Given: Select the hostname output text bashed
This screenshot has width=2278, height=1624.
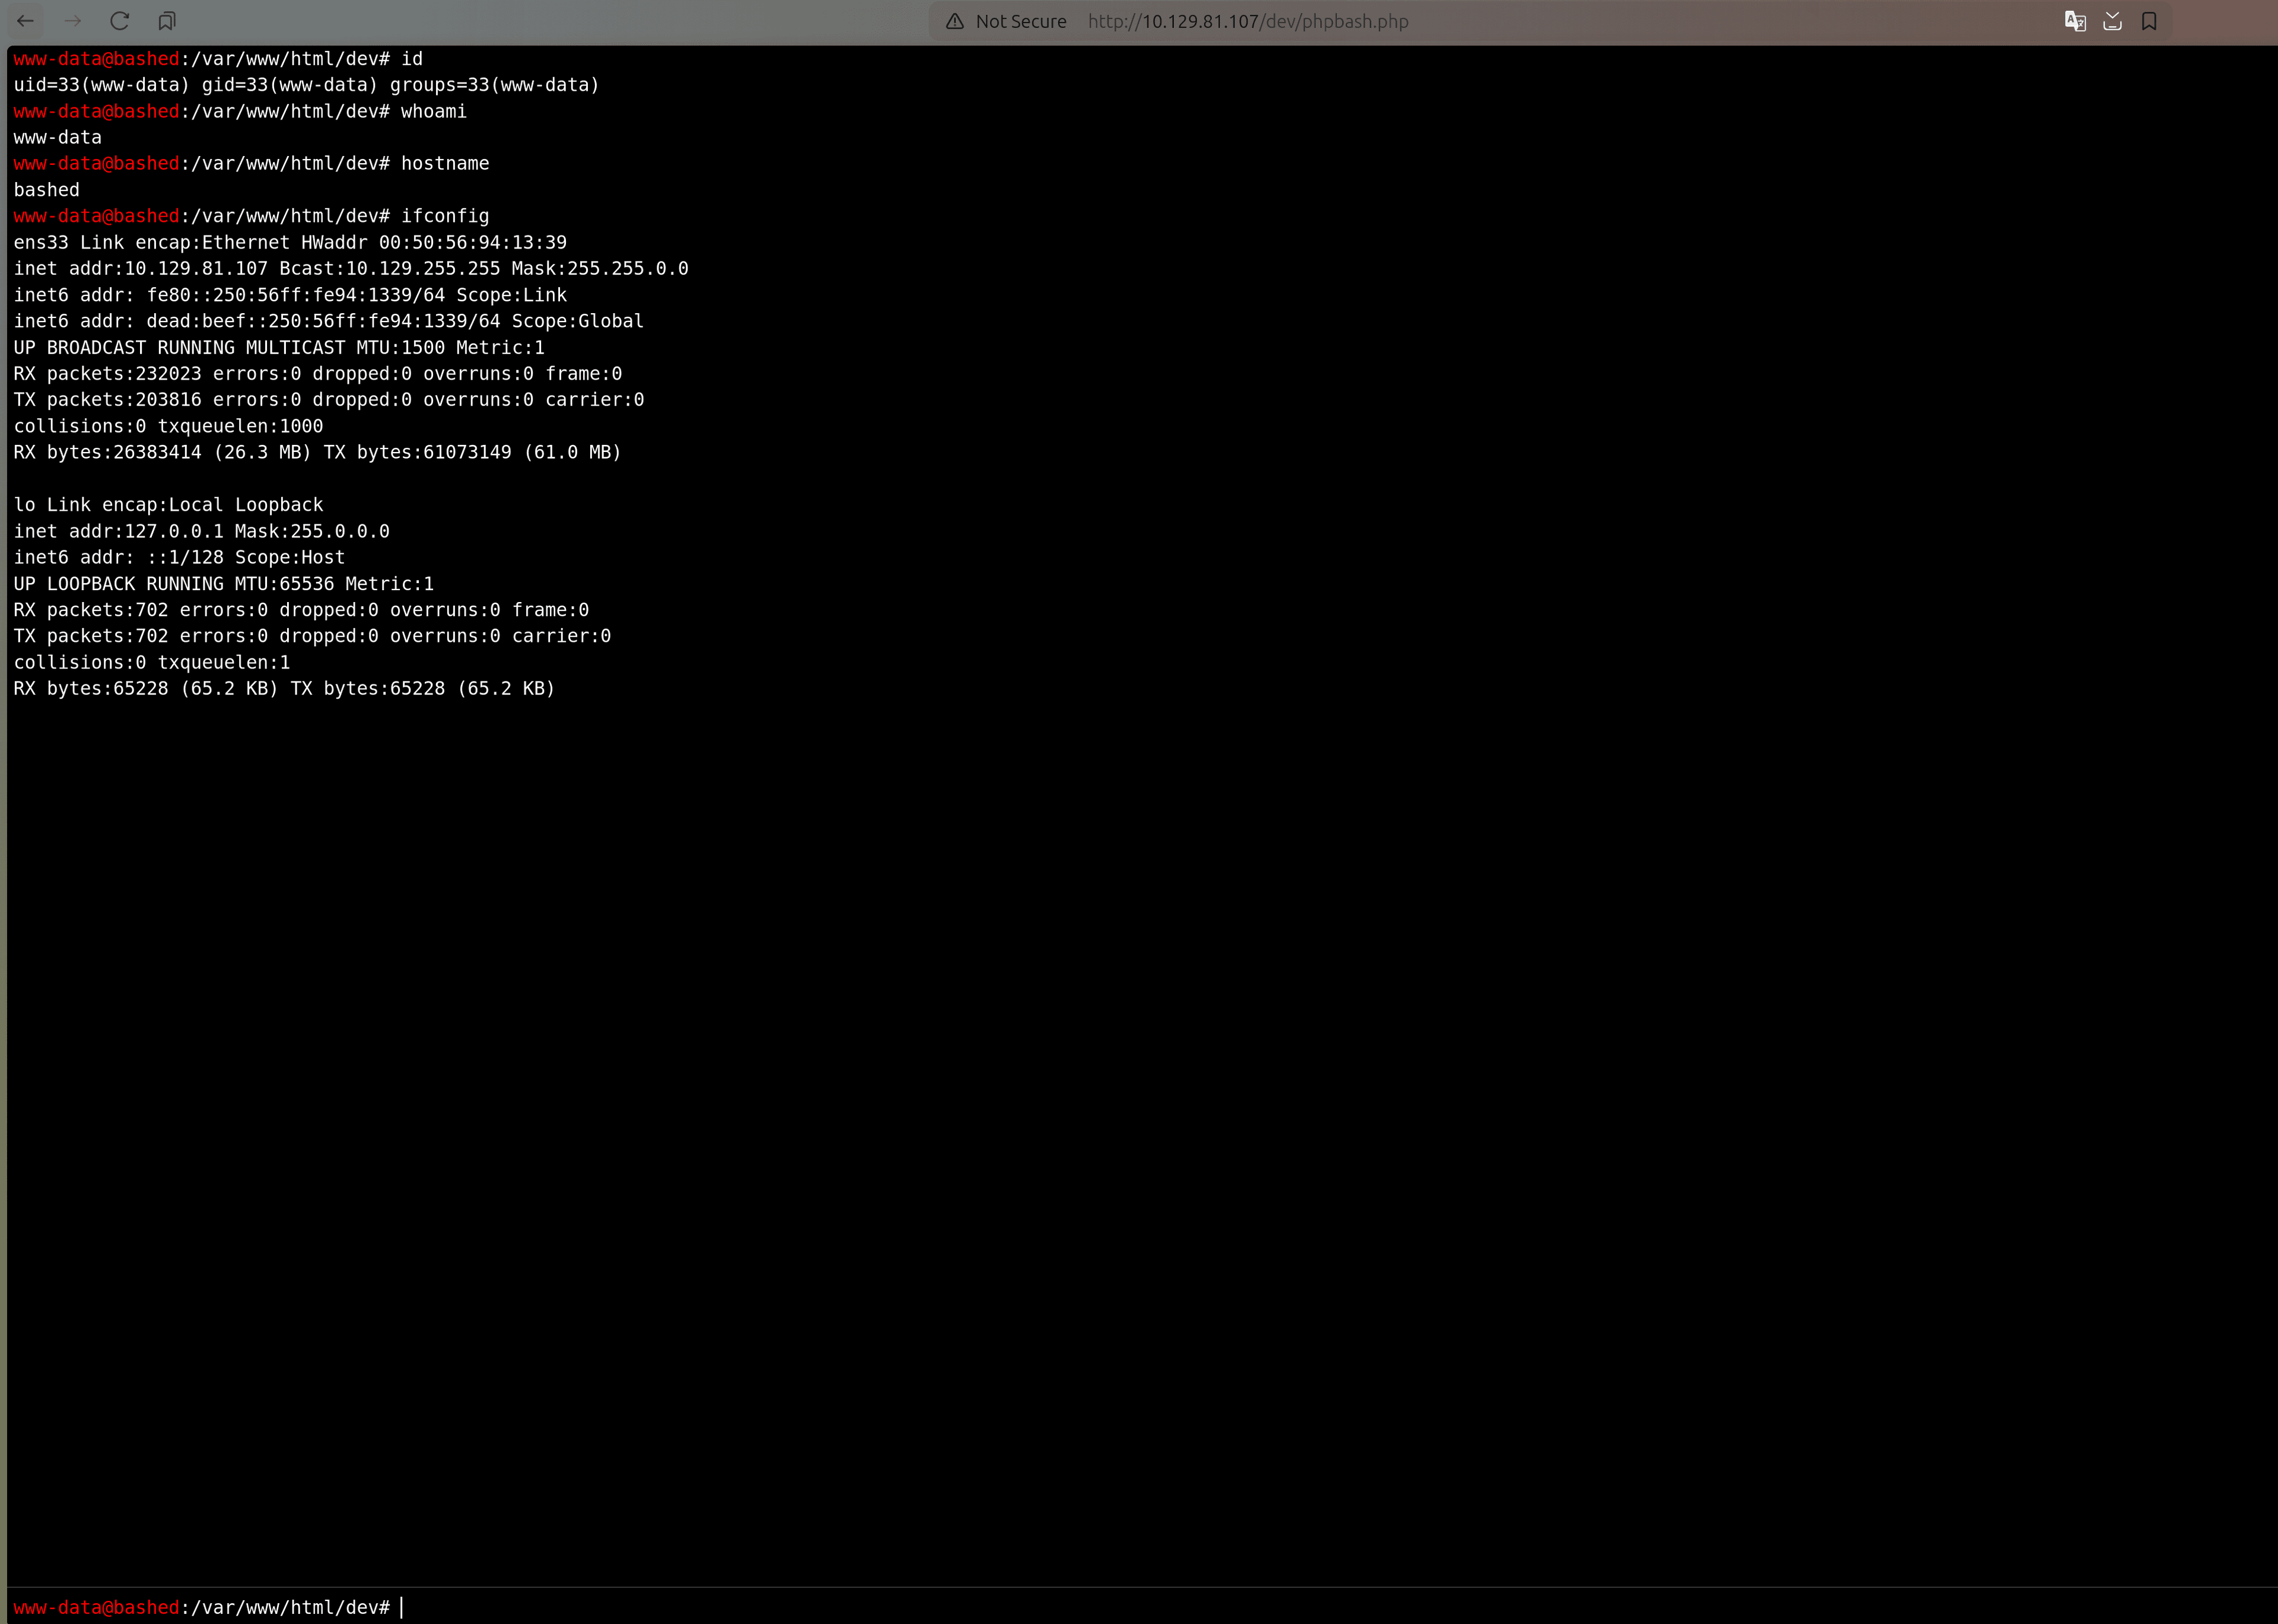Looking at the screenshot, I should point(46,189).
